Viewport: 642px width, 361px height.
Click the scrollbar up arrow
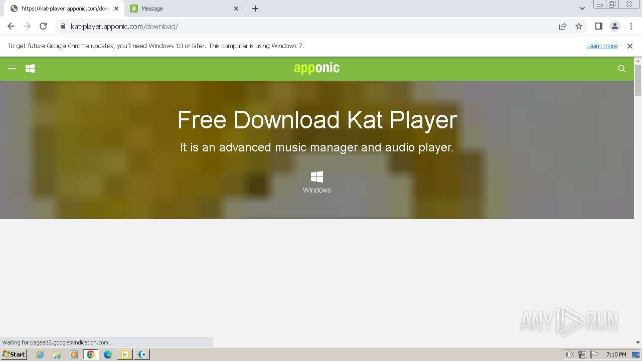[638, 61]
